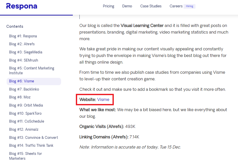
Task: Open the Careers page
Action: pyautogui.click(x=176, y=6)
